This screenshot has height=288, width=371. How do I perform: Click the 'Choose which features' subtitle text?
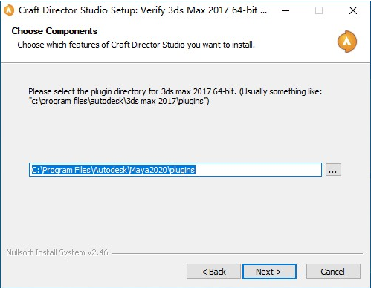[x=136, y=45]
